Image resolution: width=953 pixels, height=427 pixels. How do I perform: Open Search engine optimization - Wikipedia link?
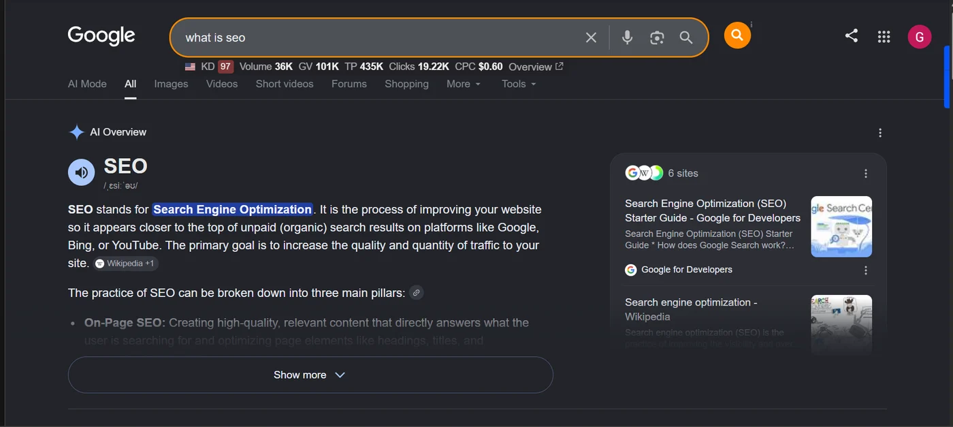click(691, 309)
